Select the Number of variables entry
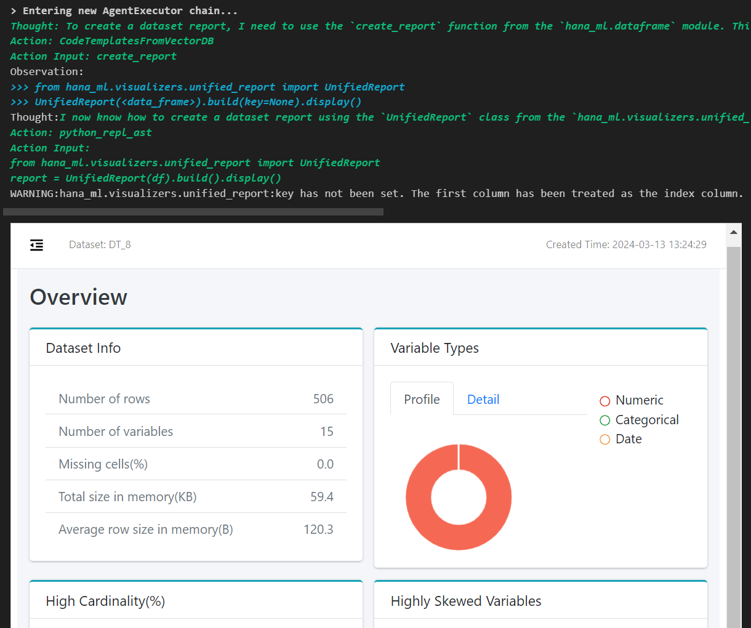751x628 pixels. pos(196,431)
